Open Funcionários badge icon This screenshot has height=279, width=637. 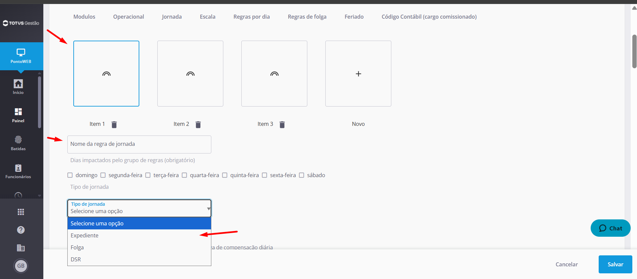click(18, 168)
